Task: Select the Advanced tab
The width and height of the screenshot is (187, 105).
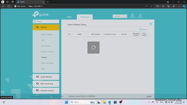Action: coord(85,17)
